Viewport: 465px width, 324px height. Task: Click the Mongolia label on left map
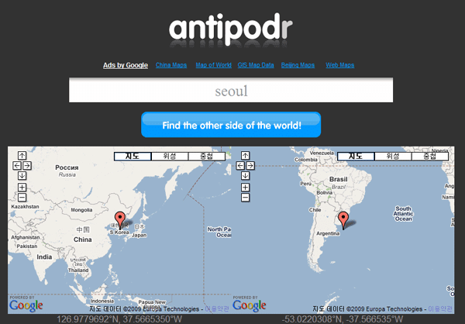81,210
